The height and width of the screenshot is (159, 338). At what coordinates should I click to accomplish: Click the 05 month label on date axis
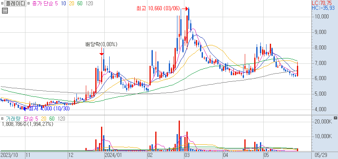click(x=266, y=155)
